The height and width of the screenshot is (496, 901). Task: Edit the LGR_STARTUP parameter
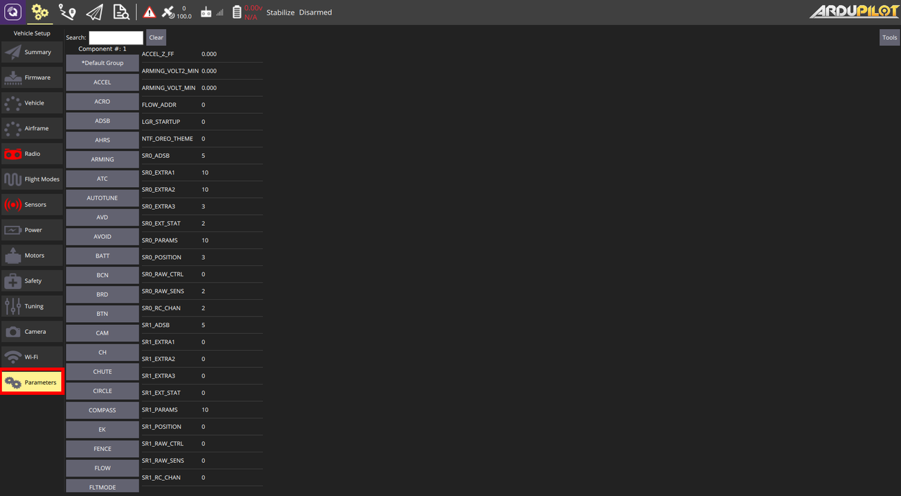[x=202, y=122]
